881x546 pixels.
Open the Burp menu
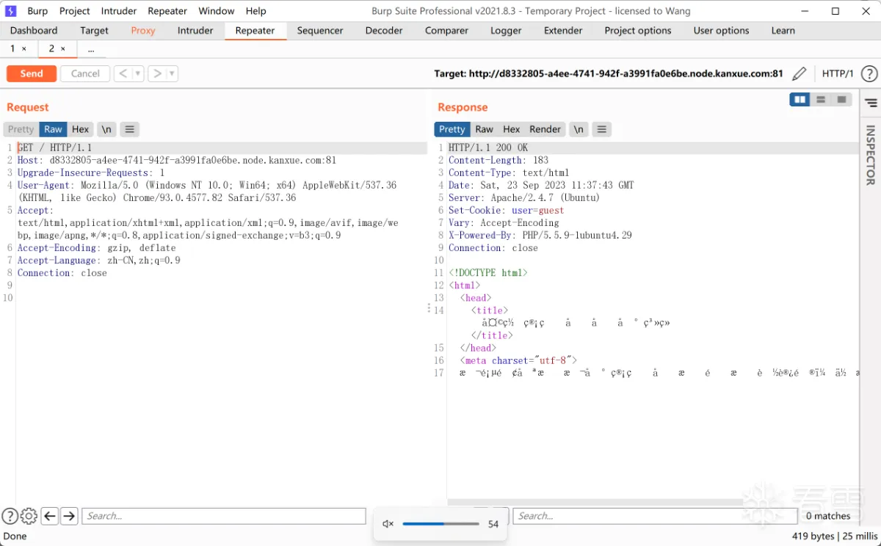pos(37,11)
